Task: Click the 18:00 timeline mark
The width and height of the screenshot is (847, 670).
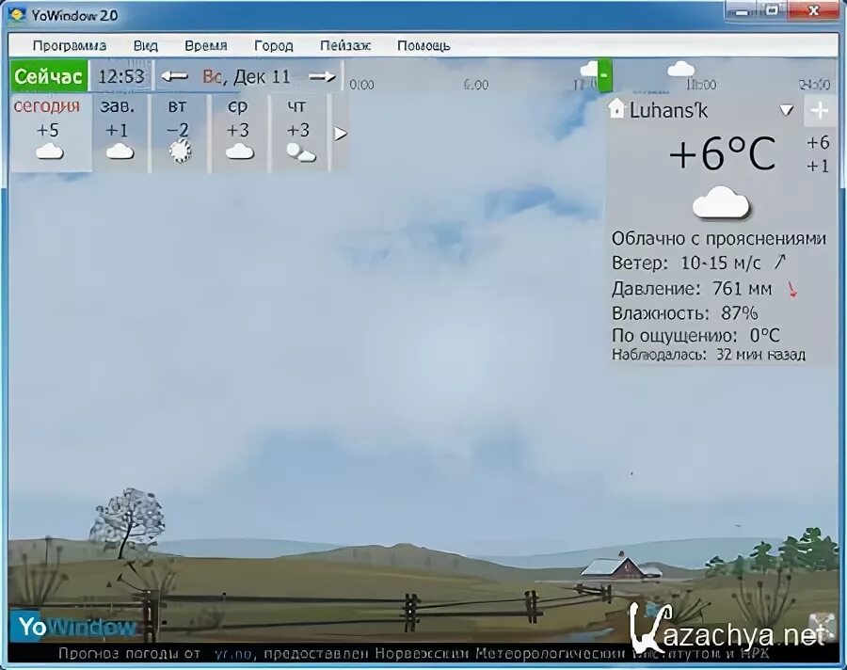Action: 701,85
